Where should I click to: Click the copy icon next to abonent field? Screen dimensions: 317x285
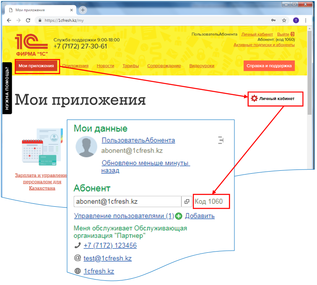tap(187, 201)
